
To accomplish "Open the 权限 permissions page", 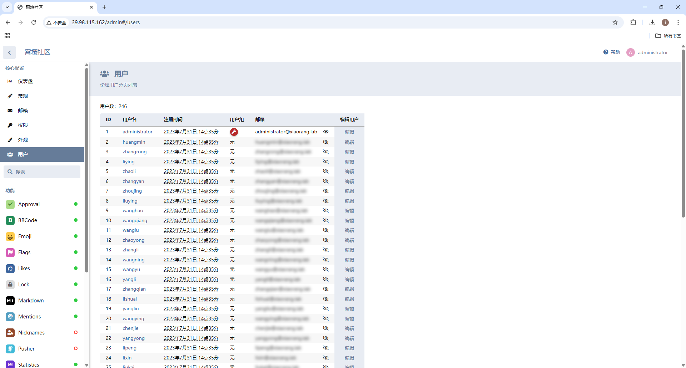I will tap(23, 125).
